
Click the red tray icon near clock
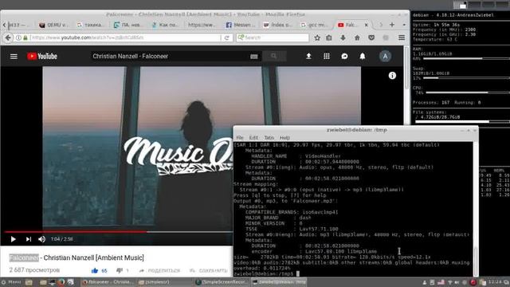click(x=473, y=282)
